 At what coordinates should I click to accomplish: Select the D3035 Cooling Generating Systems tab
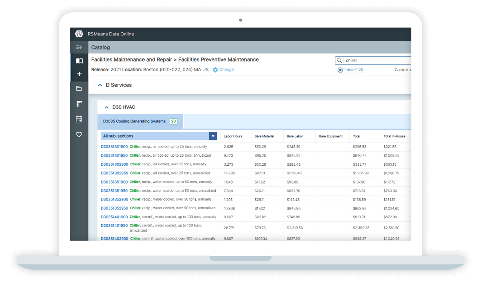140,121
